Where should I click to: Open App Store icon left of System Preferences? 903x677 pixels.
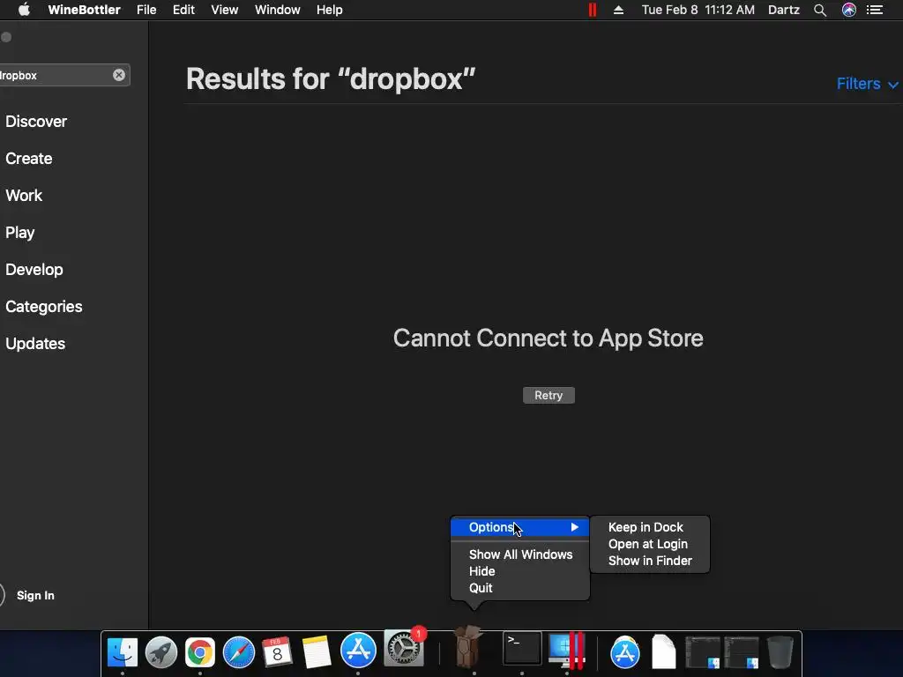(358, 651)
